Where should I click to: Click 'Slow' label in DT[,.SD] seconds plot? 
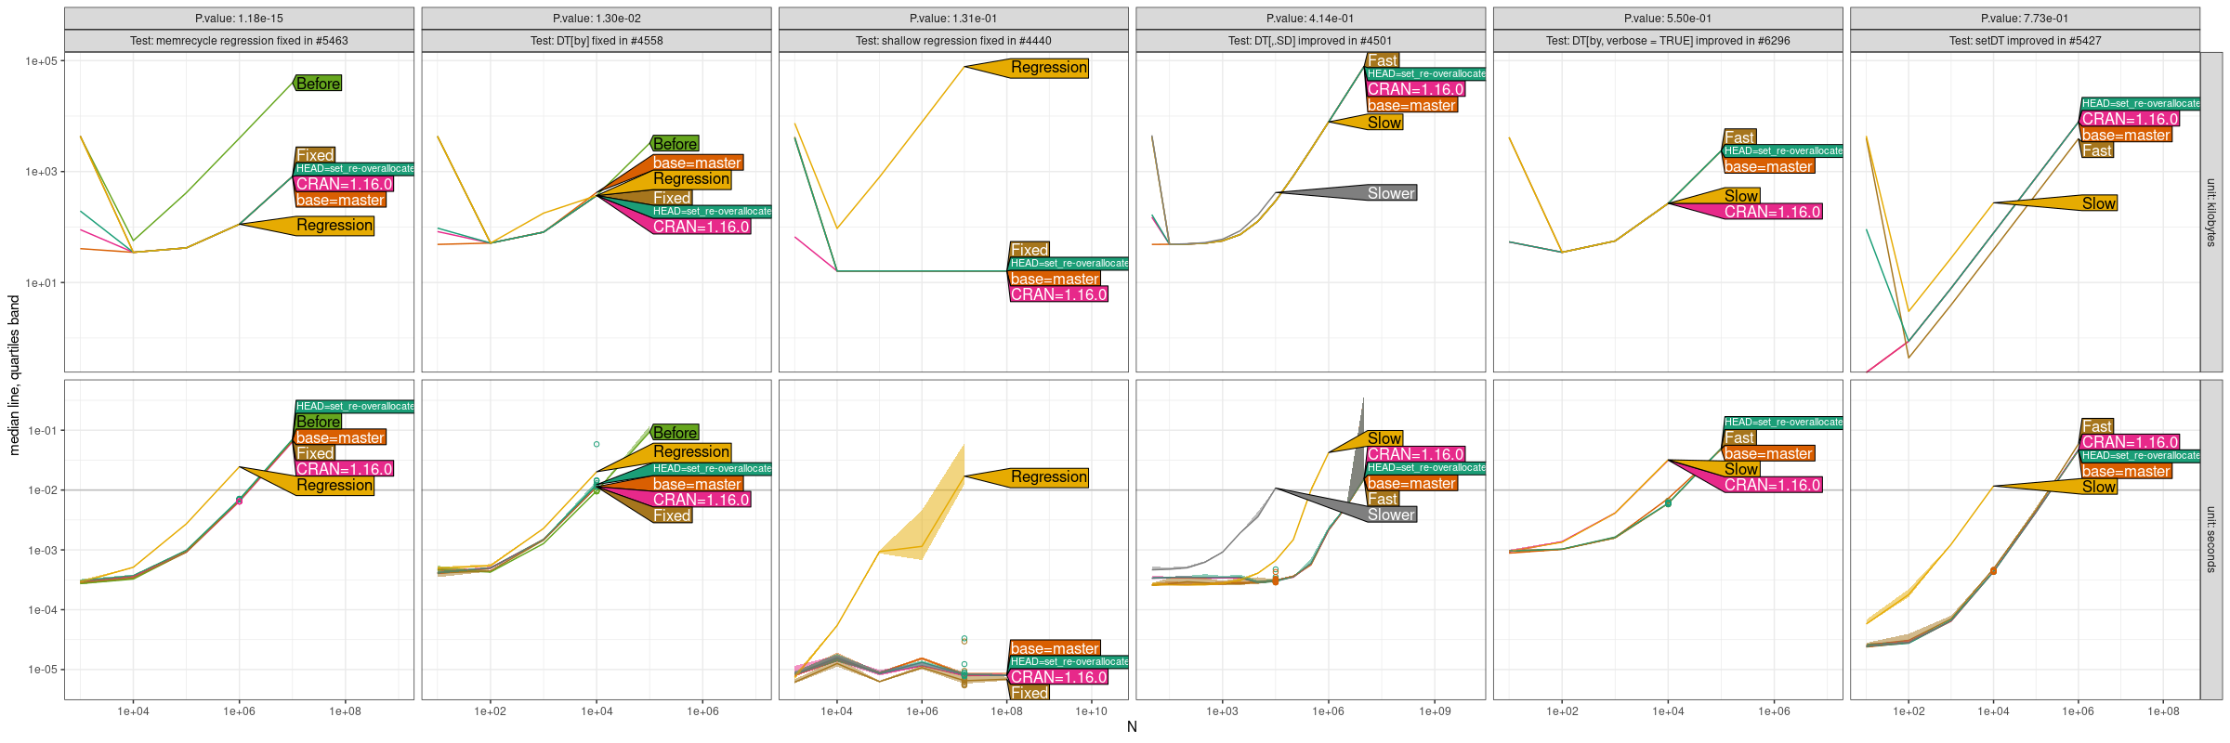point(1384,438)
